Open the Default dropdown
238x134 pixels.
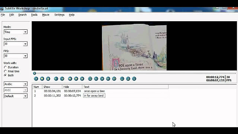click(x=16, y=96)
